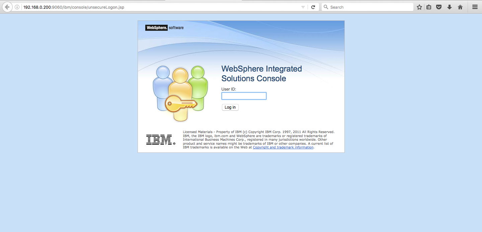Open the reading list clipboard icon
The width and height of the screenshot is (482, 232).
coord(429,7)
